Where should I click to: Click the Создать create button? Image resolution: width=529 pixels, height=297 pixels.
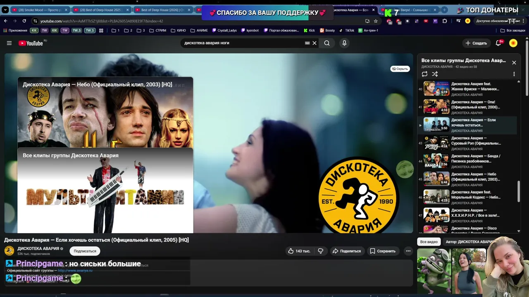(x=476, y=43)
